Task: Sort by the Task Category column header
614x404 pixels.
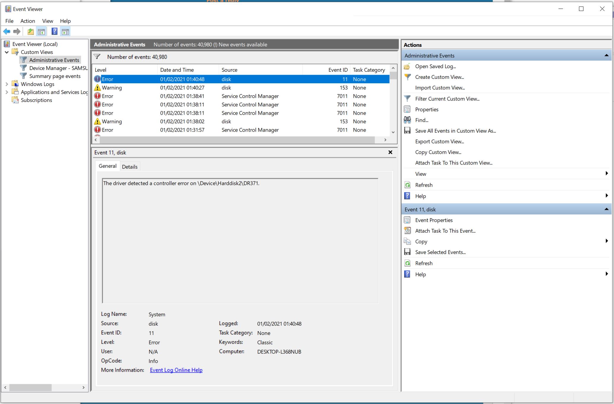Action: pyautogui.click(x=370, y=70)
